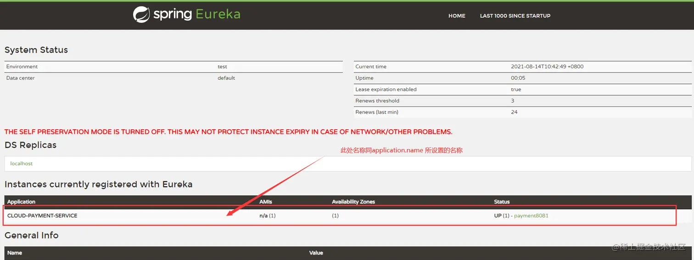Select the Renews threshold label

coord(377,101)
